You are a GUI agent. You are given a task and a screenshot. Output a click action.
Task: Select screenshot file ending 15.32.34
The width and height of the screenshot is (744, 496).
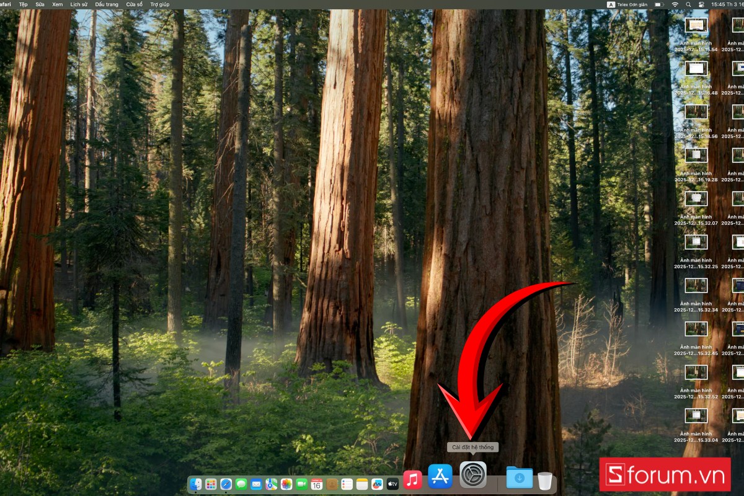696,295
